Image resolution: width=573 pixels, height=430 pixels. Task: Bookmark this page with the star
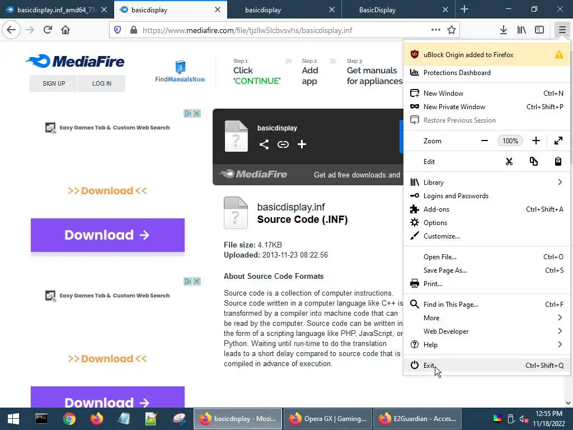(x=452, y=30)
